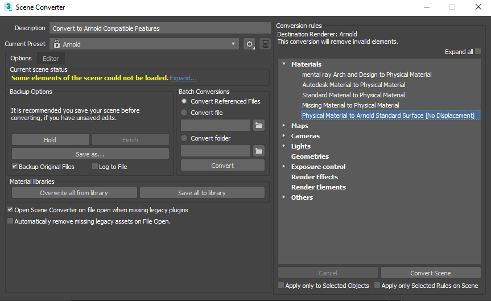This screenshot has height=301, width=491.
Task: Select the Options tab
Action: pyautogui.click(x=21, y=58)
